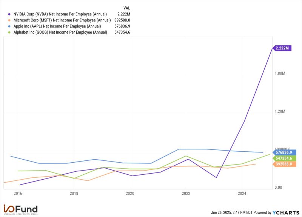The width and height of the screenshot is (302, 217).
Task: Click the 1.80M y-axis label
Action: (x=281, y=73)
